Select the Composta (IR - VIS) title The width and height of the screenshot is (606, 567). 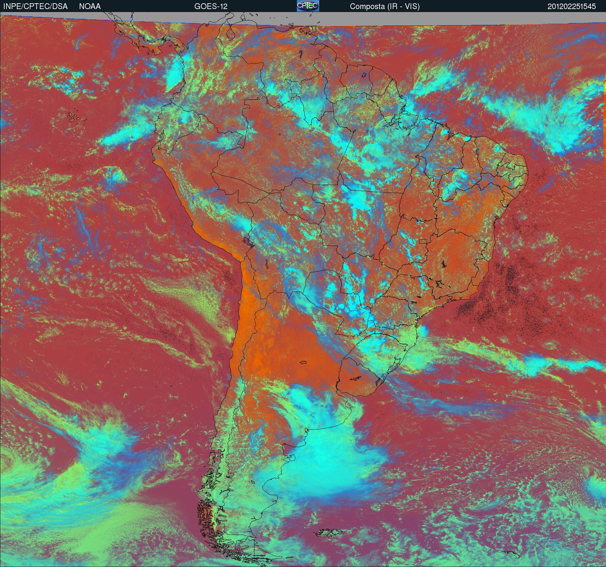pyautogui.click(x=385, y=6)
